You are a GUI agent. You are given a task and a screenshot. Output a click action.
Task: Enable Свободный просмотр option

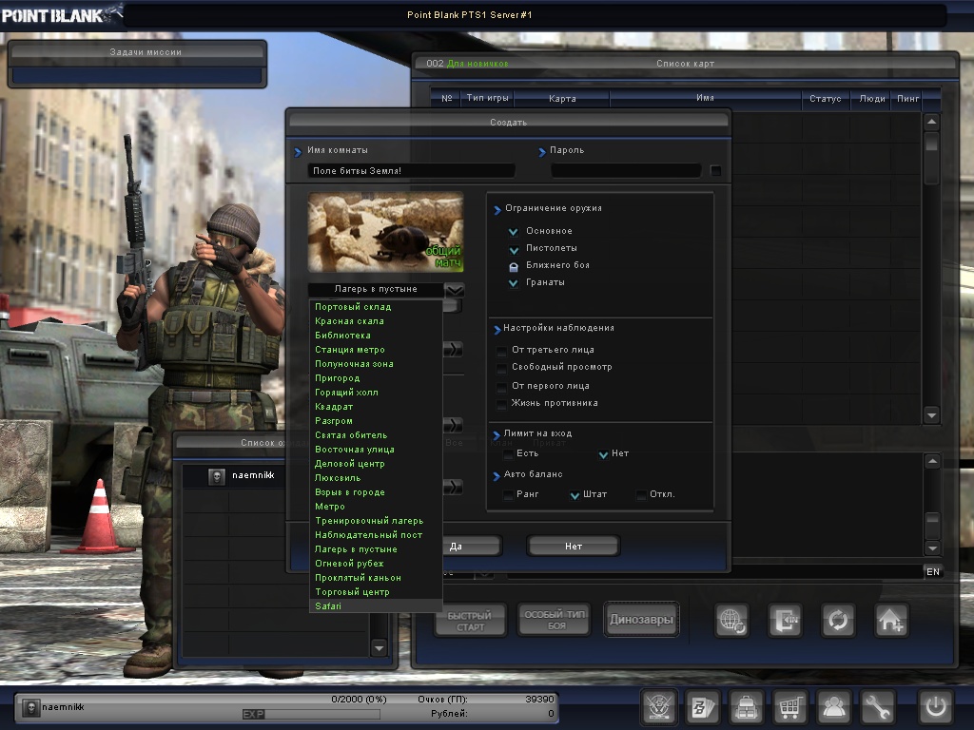501,368
